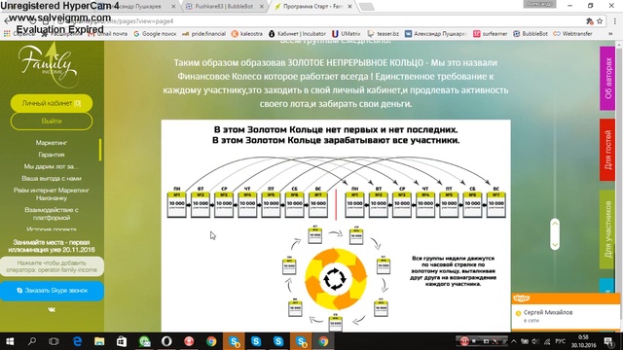Open the teaser.bz bookmark
The image size is (623, 350).
(383, 34)
